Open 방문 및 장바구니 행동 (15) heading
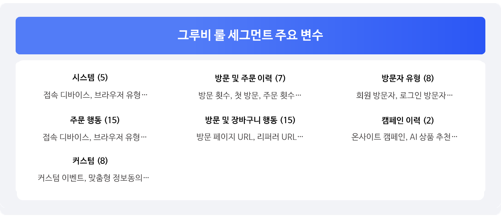The height and width of the screenshot is (217, 501). [250, 120]
